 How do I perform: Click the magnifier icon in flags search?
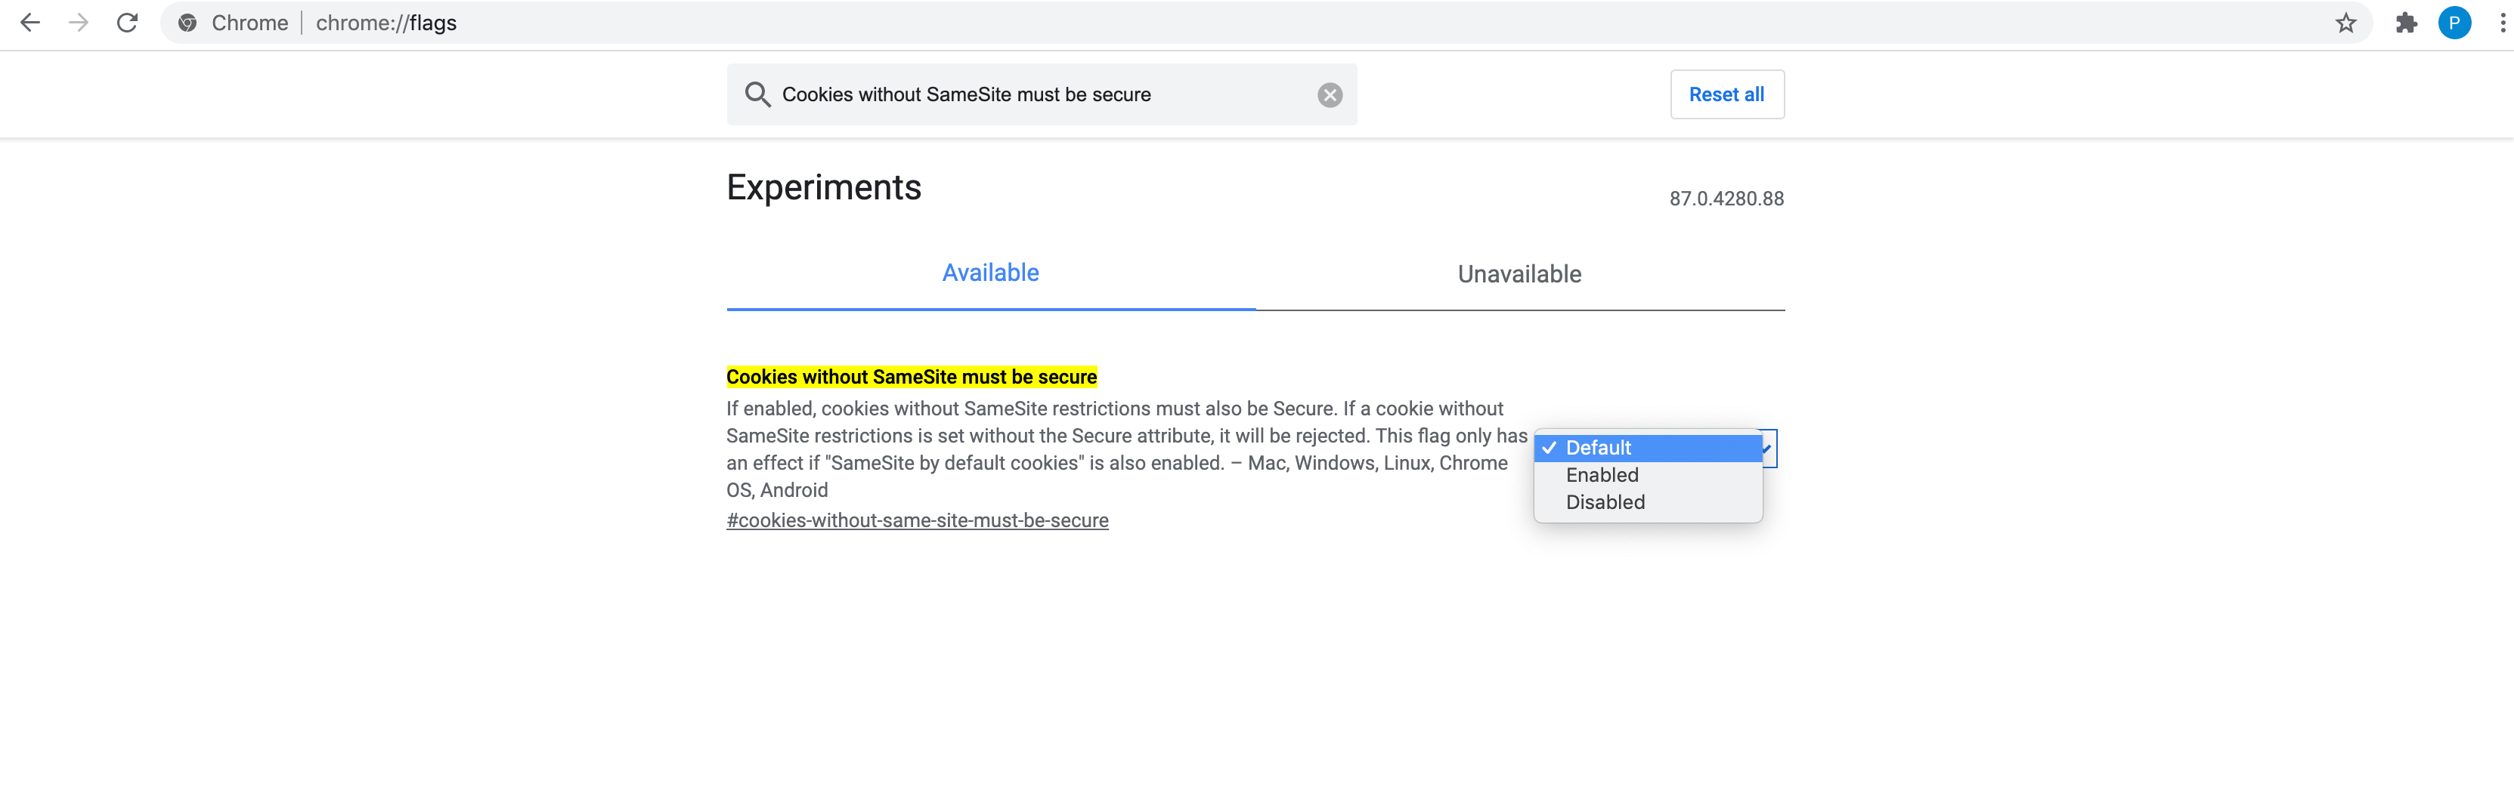[x=757, y=94]
